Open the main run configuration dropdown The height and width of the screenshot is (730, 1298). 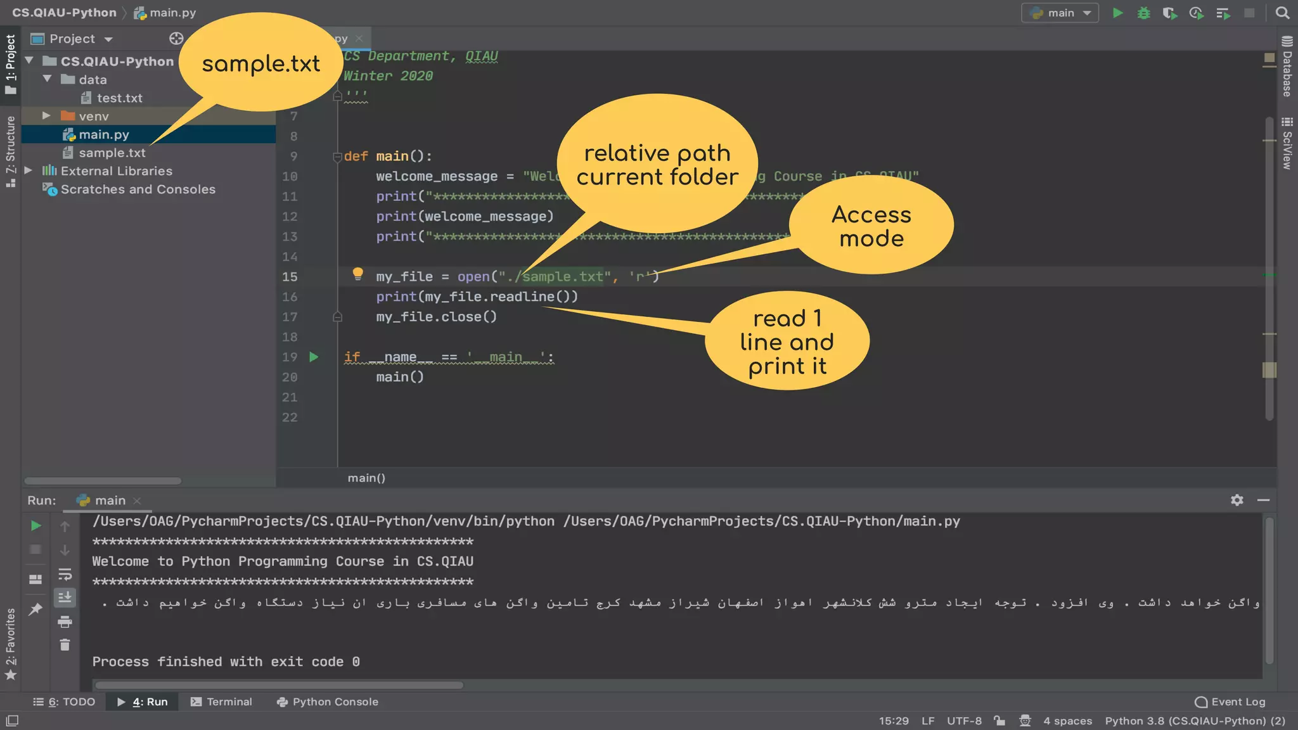(1060, 13)
